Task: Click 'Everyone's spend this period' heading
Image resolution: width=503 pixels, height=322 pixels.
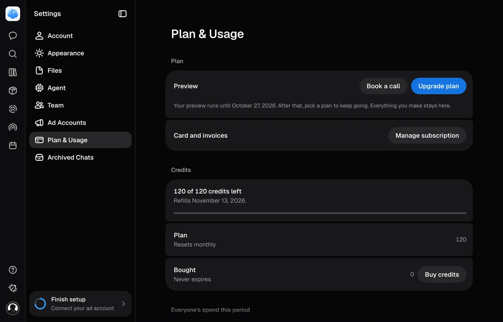Action: click(210, 310)
